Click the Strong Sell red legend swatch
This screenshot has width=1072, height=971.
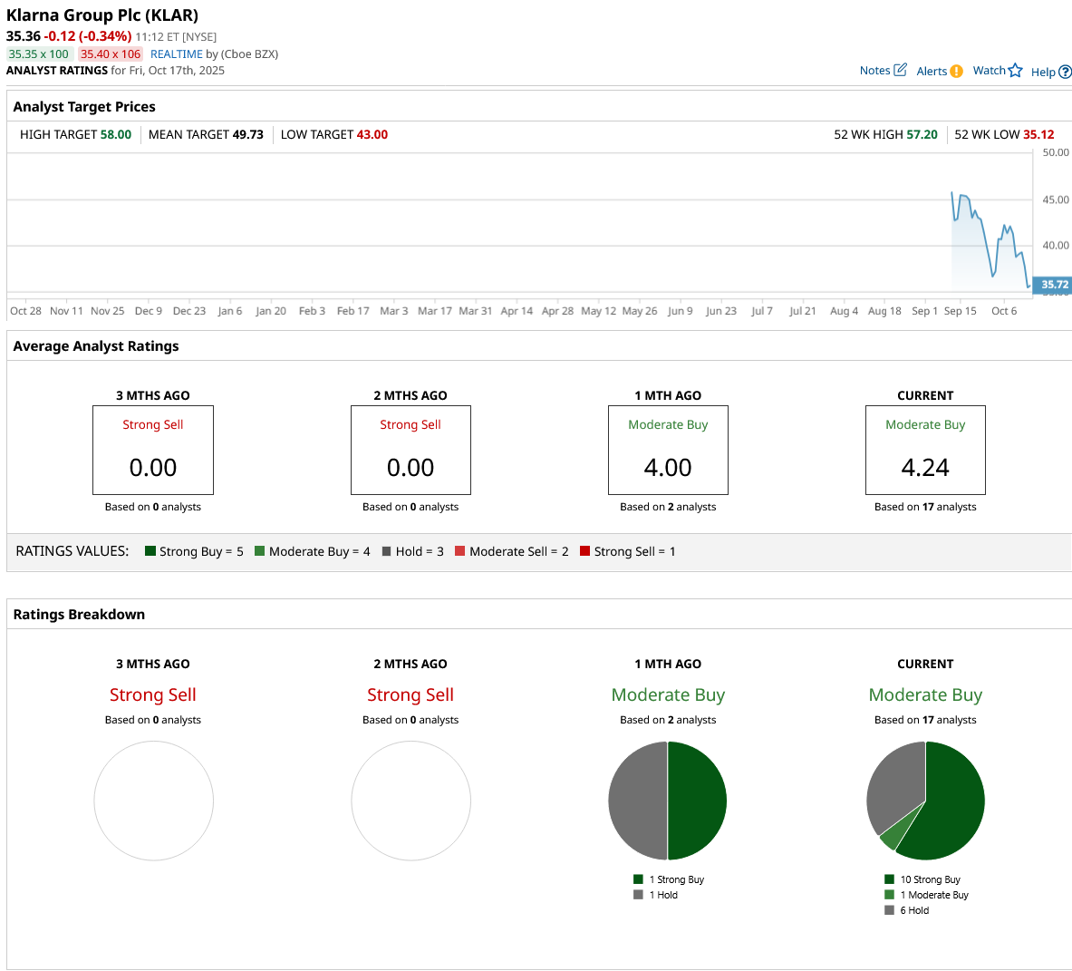coord(584,550)
